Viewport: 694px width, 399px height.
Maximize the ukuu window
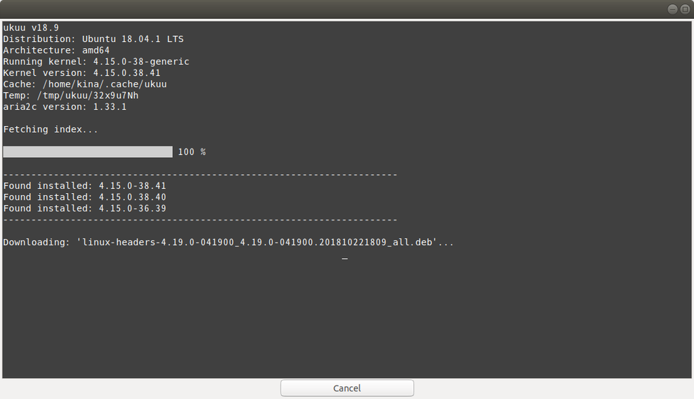pos(685,9)
